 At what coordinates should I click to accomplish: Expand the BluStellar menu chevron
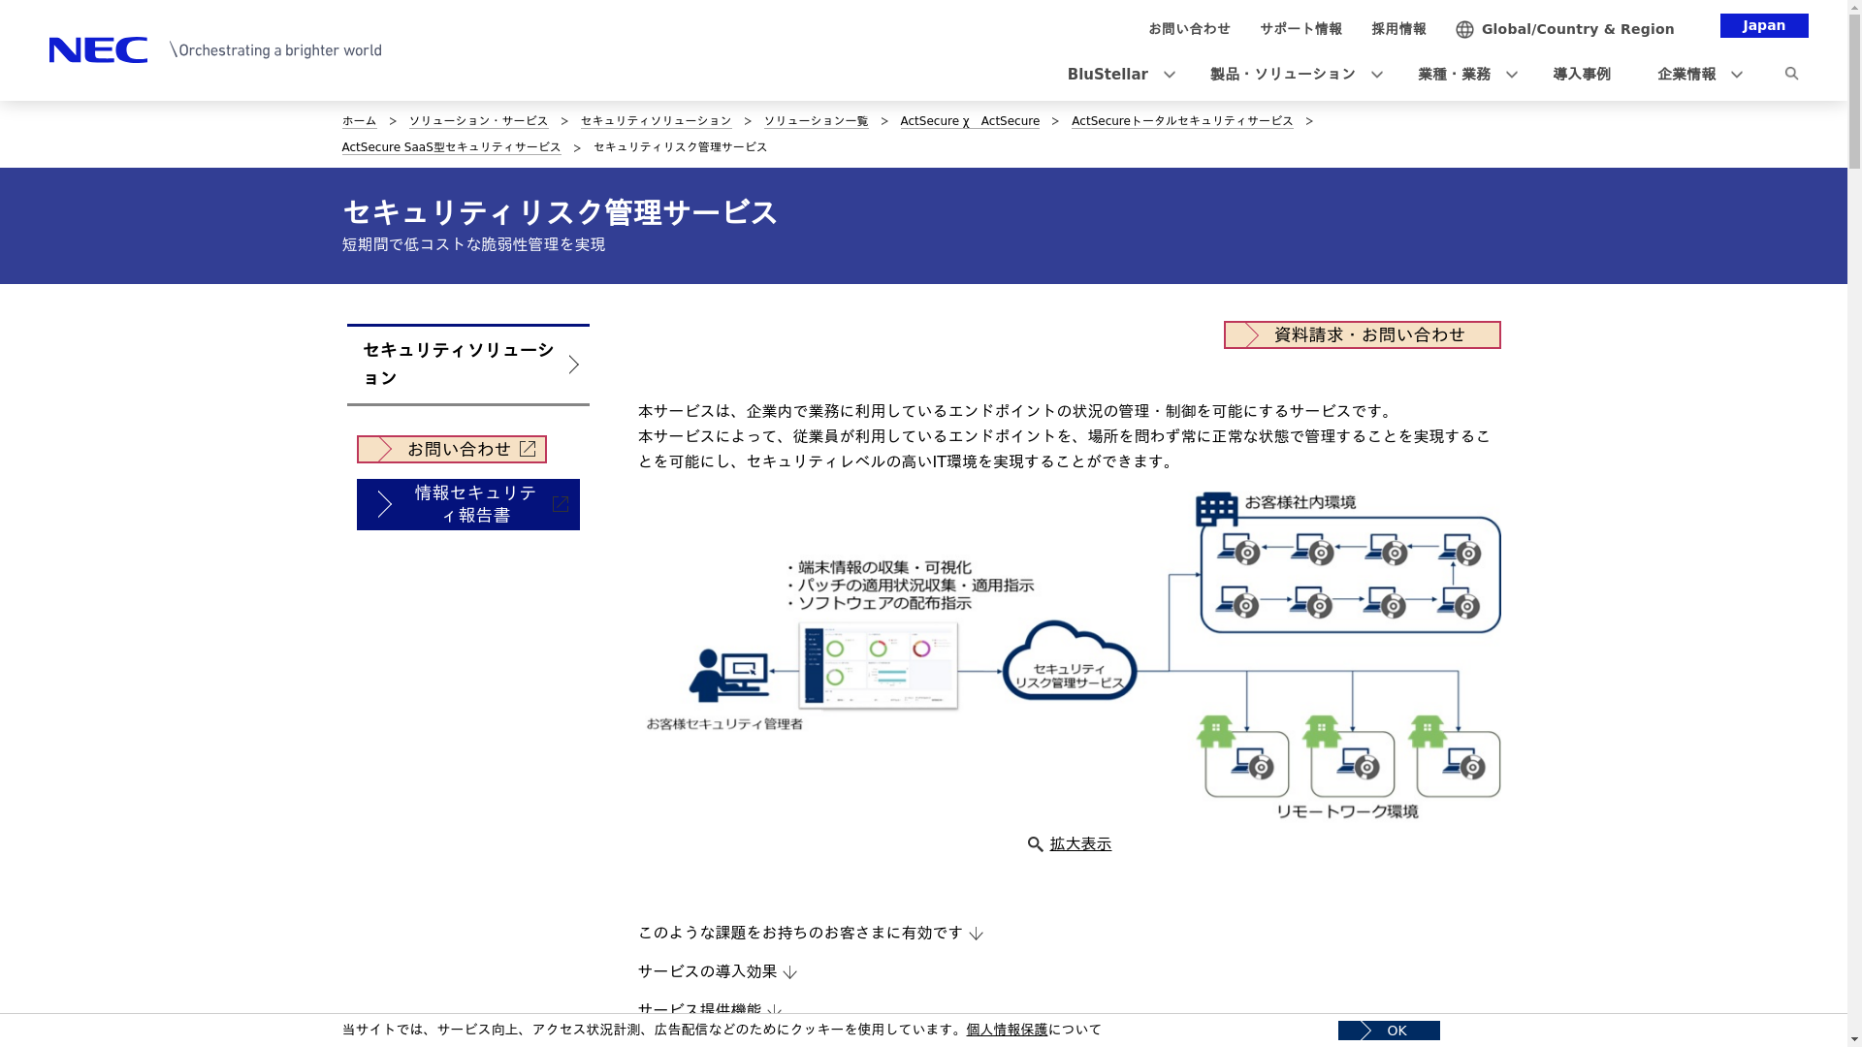[1169, 75]
